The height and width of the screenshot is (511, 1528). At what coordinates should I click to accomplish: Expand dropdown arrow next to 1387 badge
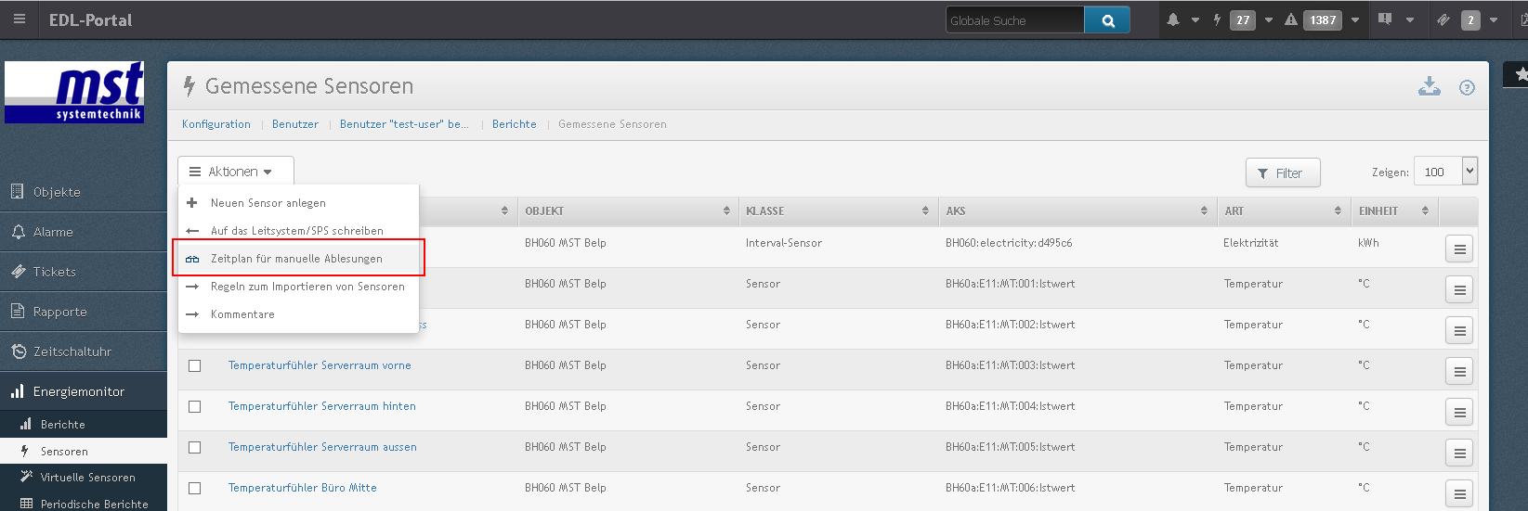[x=1355, y=19]
